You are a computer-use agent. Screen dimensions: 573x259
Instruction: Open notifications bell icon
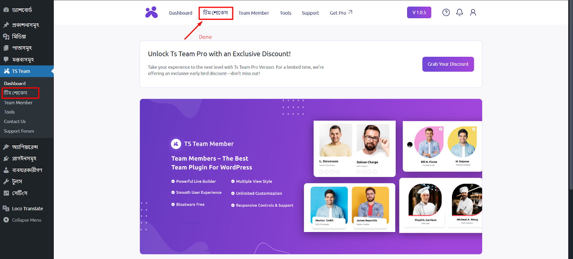click(459, 13)
